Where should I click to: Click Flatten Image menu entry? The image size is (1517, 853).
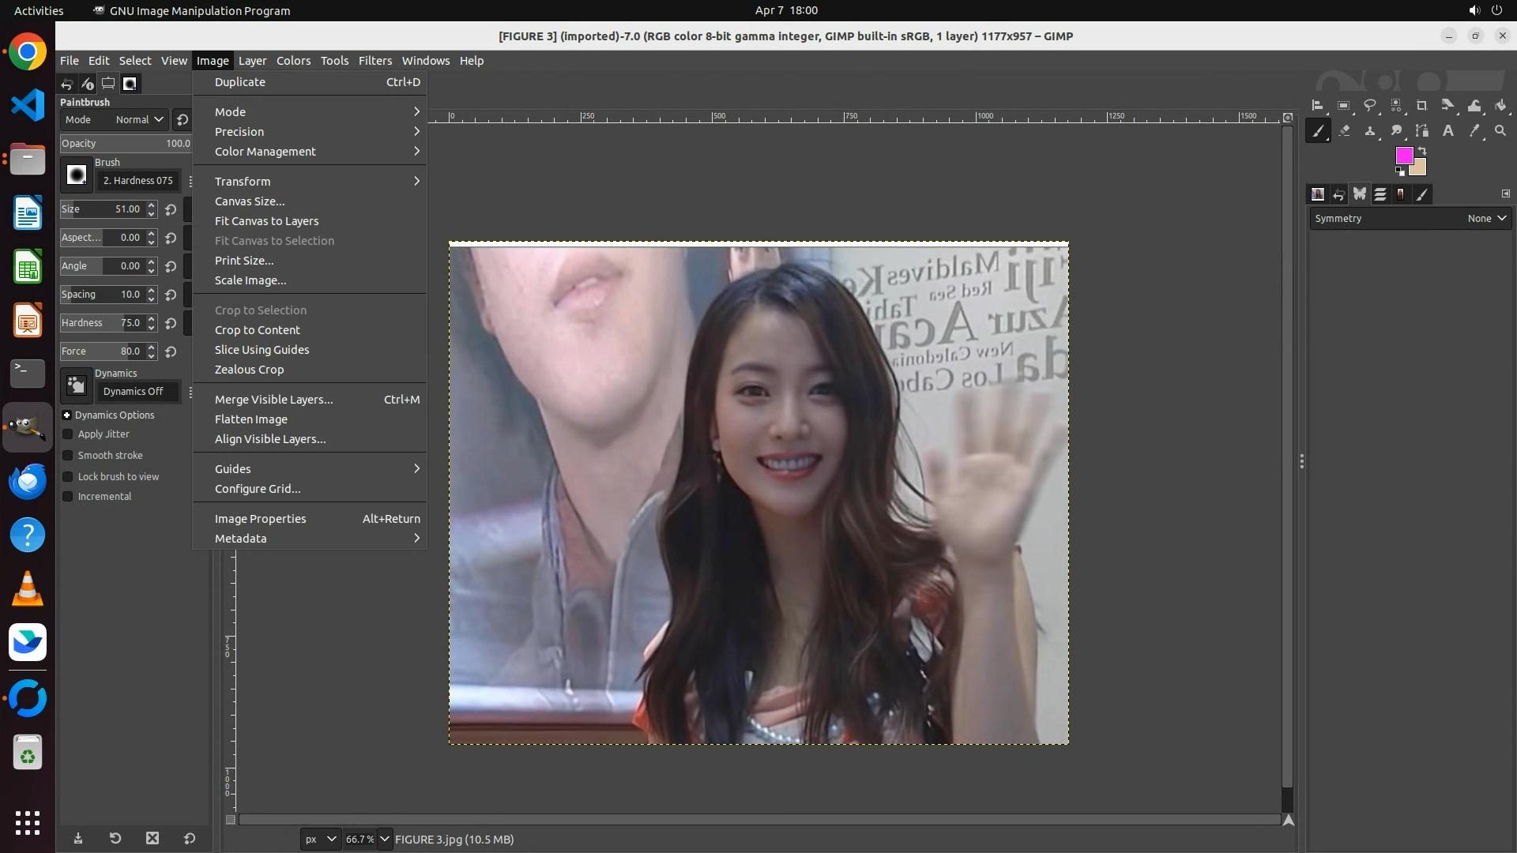(x=251, y=419)
